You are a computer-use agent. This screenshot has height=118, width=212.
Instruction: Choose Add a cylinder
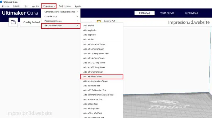tap(102, 30)
